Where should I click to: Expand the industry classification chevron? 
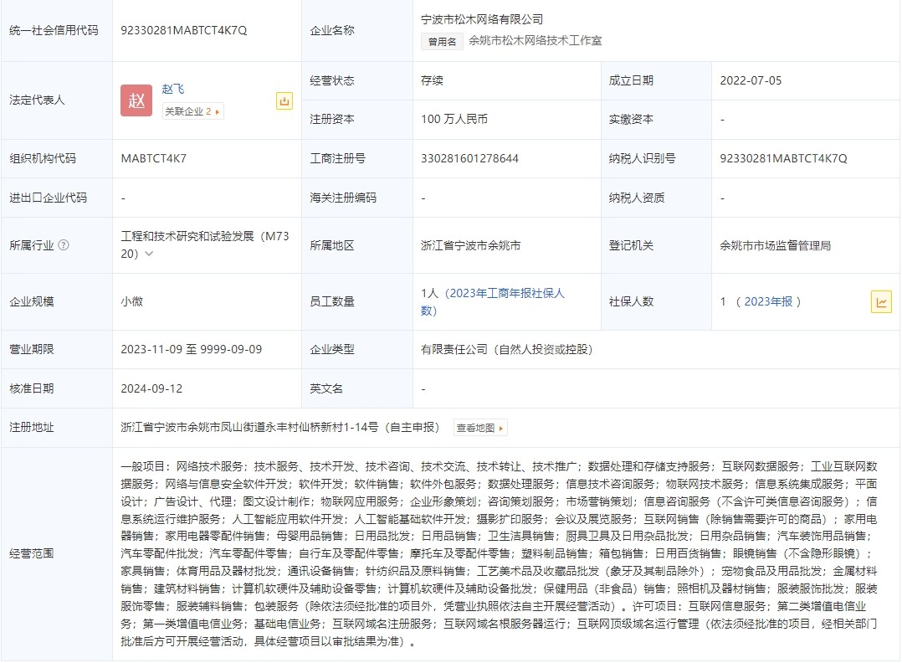(149, 253)
